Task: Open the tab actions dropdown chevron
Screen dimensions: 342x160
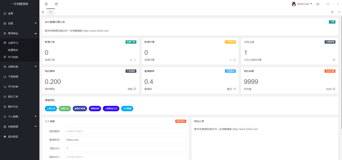Action: pyautogui.click(x=339, y=12)
